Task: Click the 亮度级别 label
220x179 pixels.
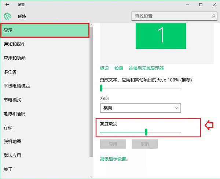Action: pos(109,124)
